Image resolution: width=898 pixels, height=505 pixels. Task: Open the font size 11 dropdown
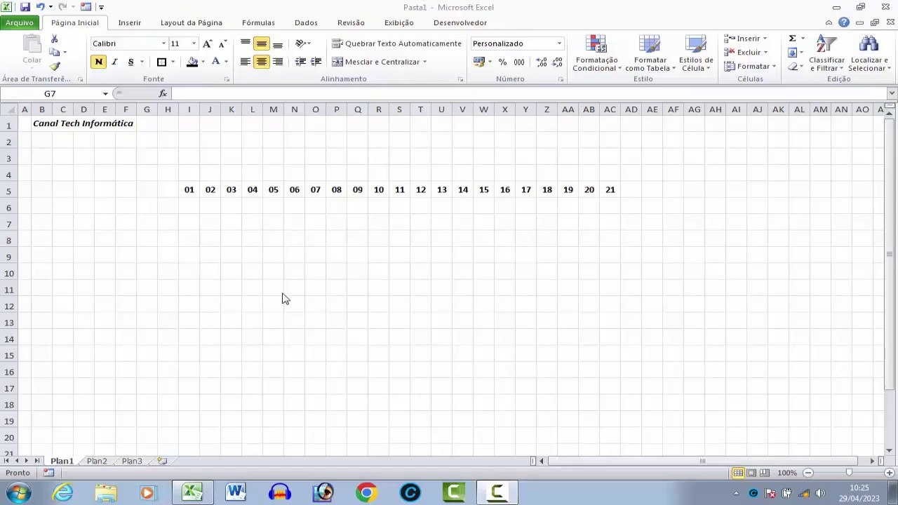pyautogui.click(x=194, y=43)
